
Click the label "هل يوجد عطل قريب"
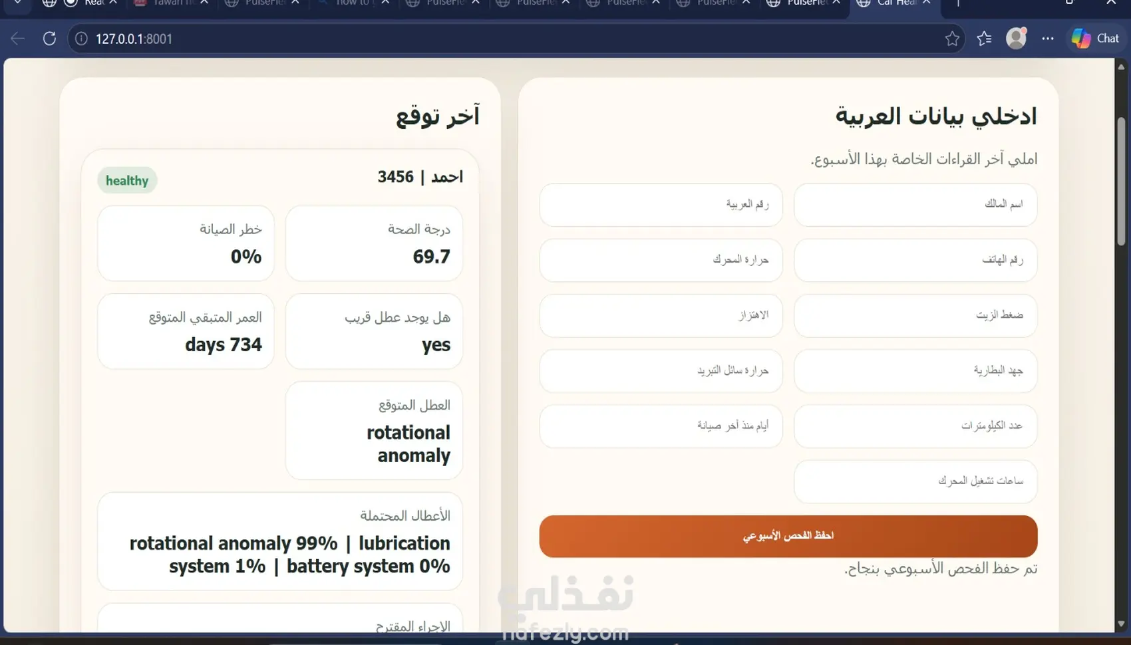[x=398, y=318]
